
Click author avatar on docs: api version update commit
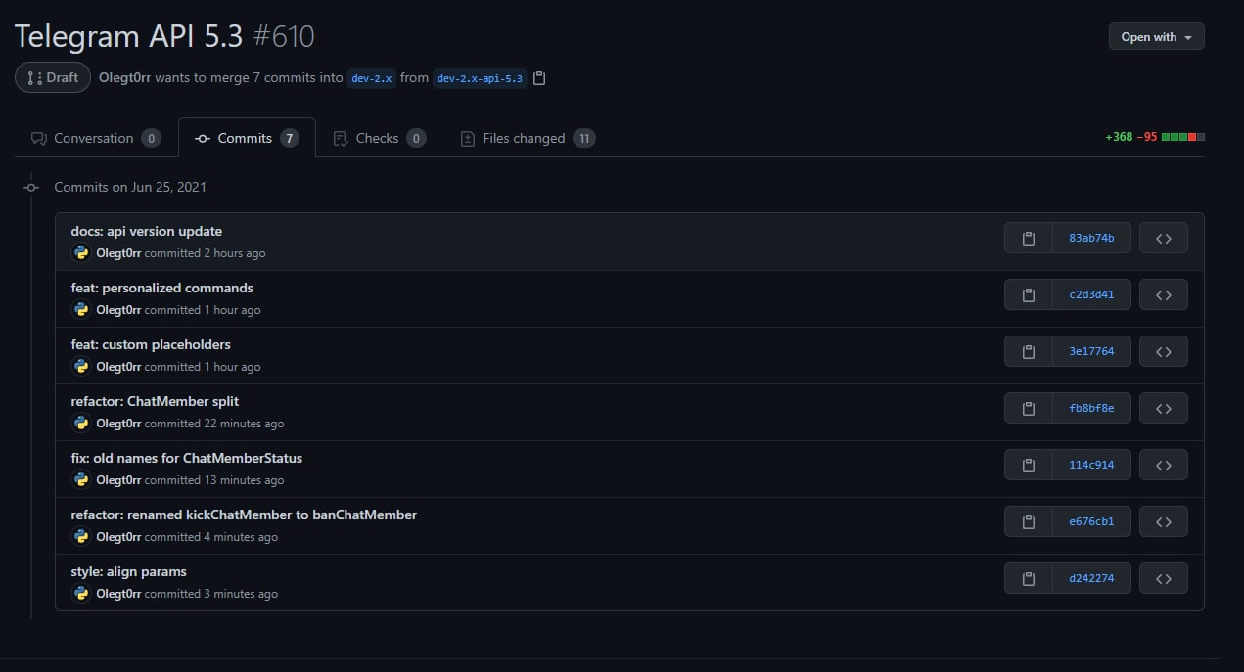tap(81, 253)
